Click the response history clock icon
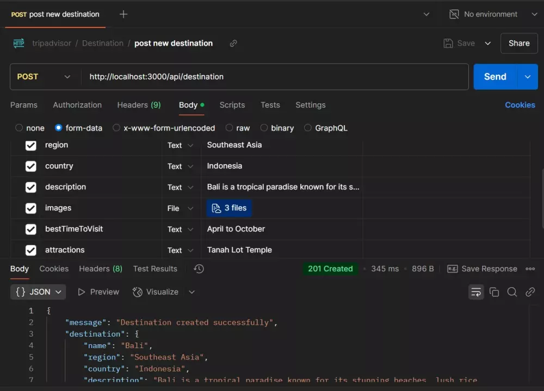 [199, 269]
